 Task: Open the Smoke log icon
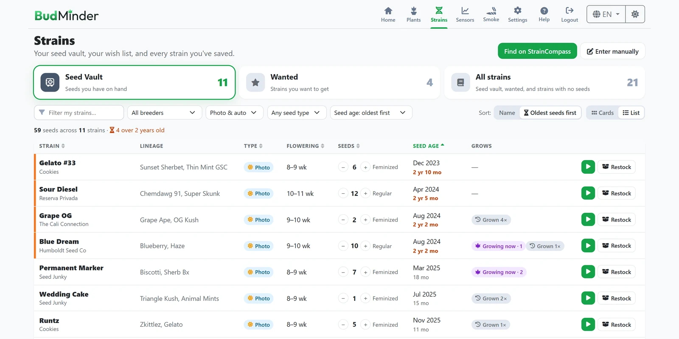pos(491,11)
